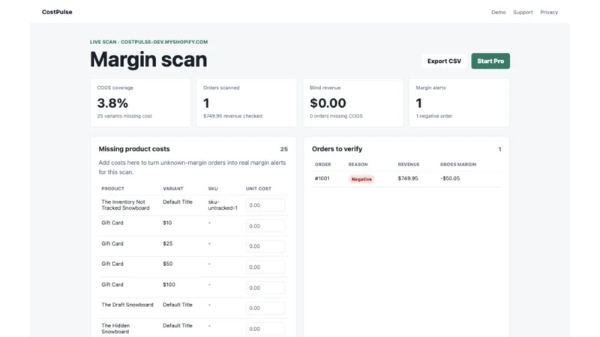The width and height of the screenshot is (600, 337).
Task: Focus unit cost field for The Draft Snowboard
Action: point(265,308)
